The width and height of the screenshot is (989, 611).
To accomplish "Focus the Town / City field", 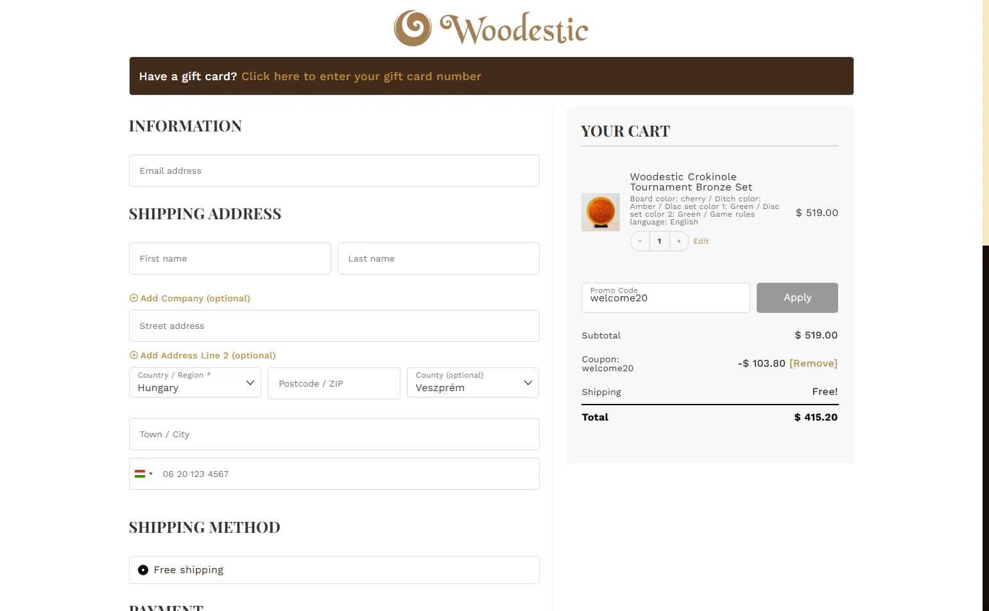I will (x=334, y=434).
